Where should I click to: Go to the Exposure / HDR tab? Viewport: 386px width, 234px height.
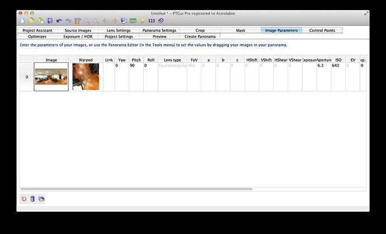[x=78, y=36]
